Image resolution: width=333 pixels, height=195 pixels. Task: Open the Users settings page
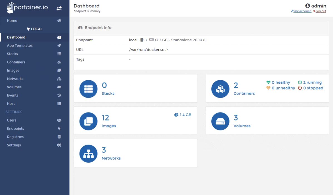(x=12, y=120)
